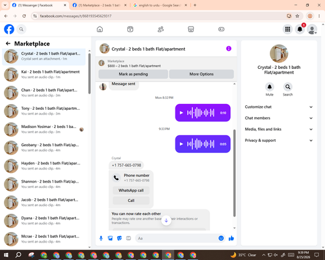This screenshot has height=260, width=325.
Task: Open the Geobany conversation
Action: click(x=44, y=148)
